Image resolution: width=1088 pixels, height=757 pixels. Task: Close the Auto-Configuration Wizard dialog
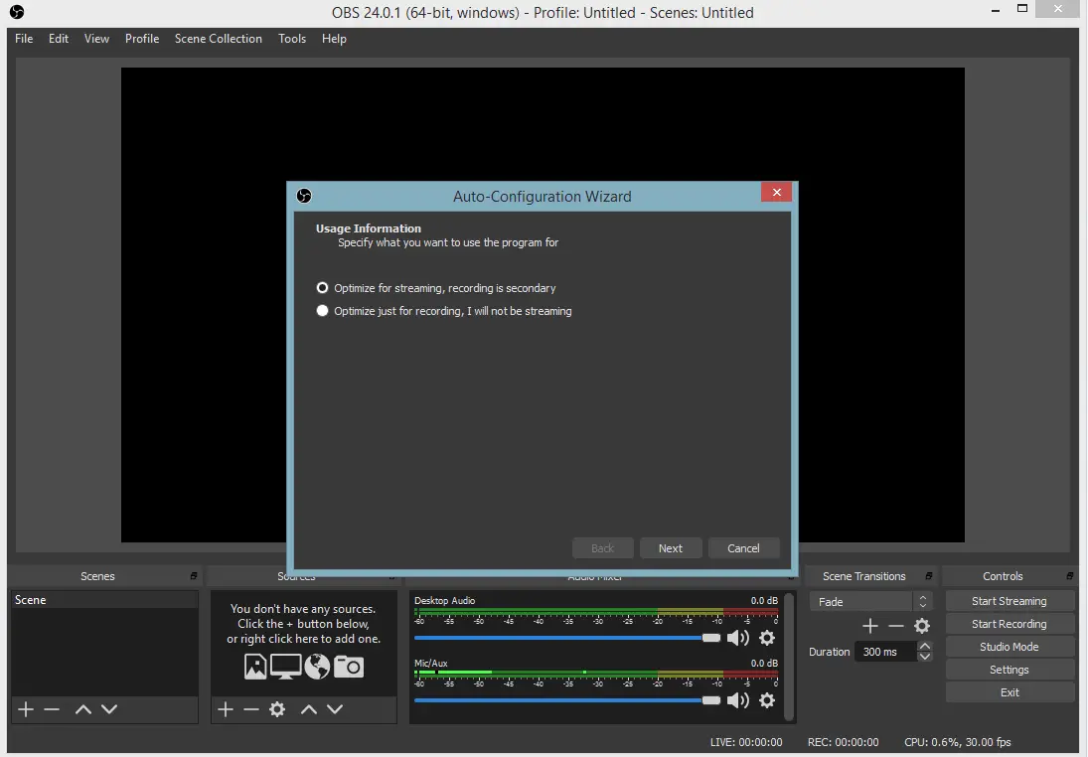tap(776, 192)
